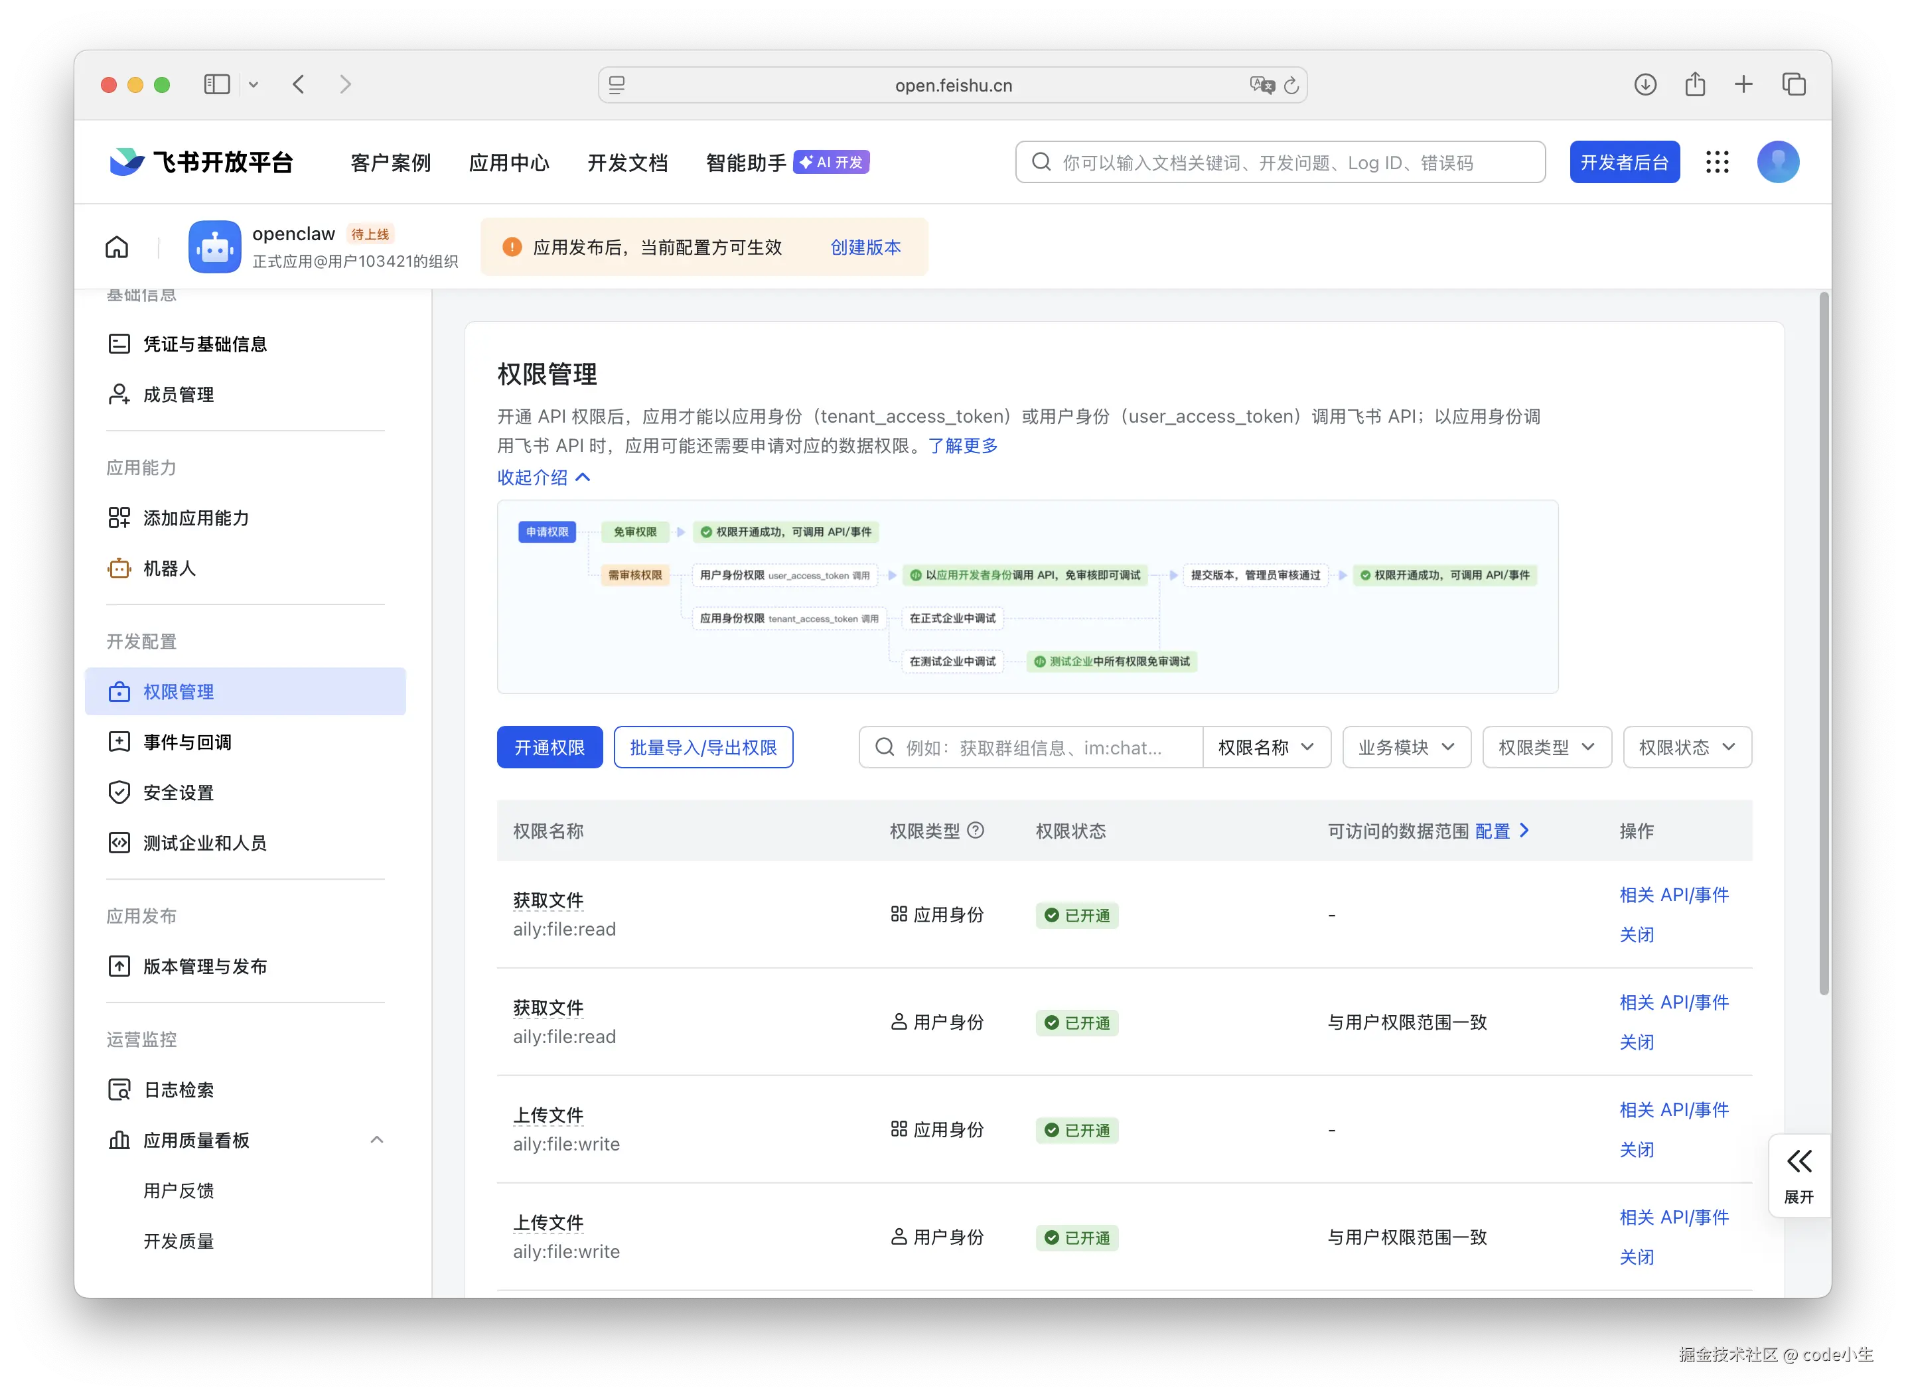The width and height of the screenshot is (1906, 1396).
Task: Open 事件与回调 in the sidebar
Action: (186, 742)
